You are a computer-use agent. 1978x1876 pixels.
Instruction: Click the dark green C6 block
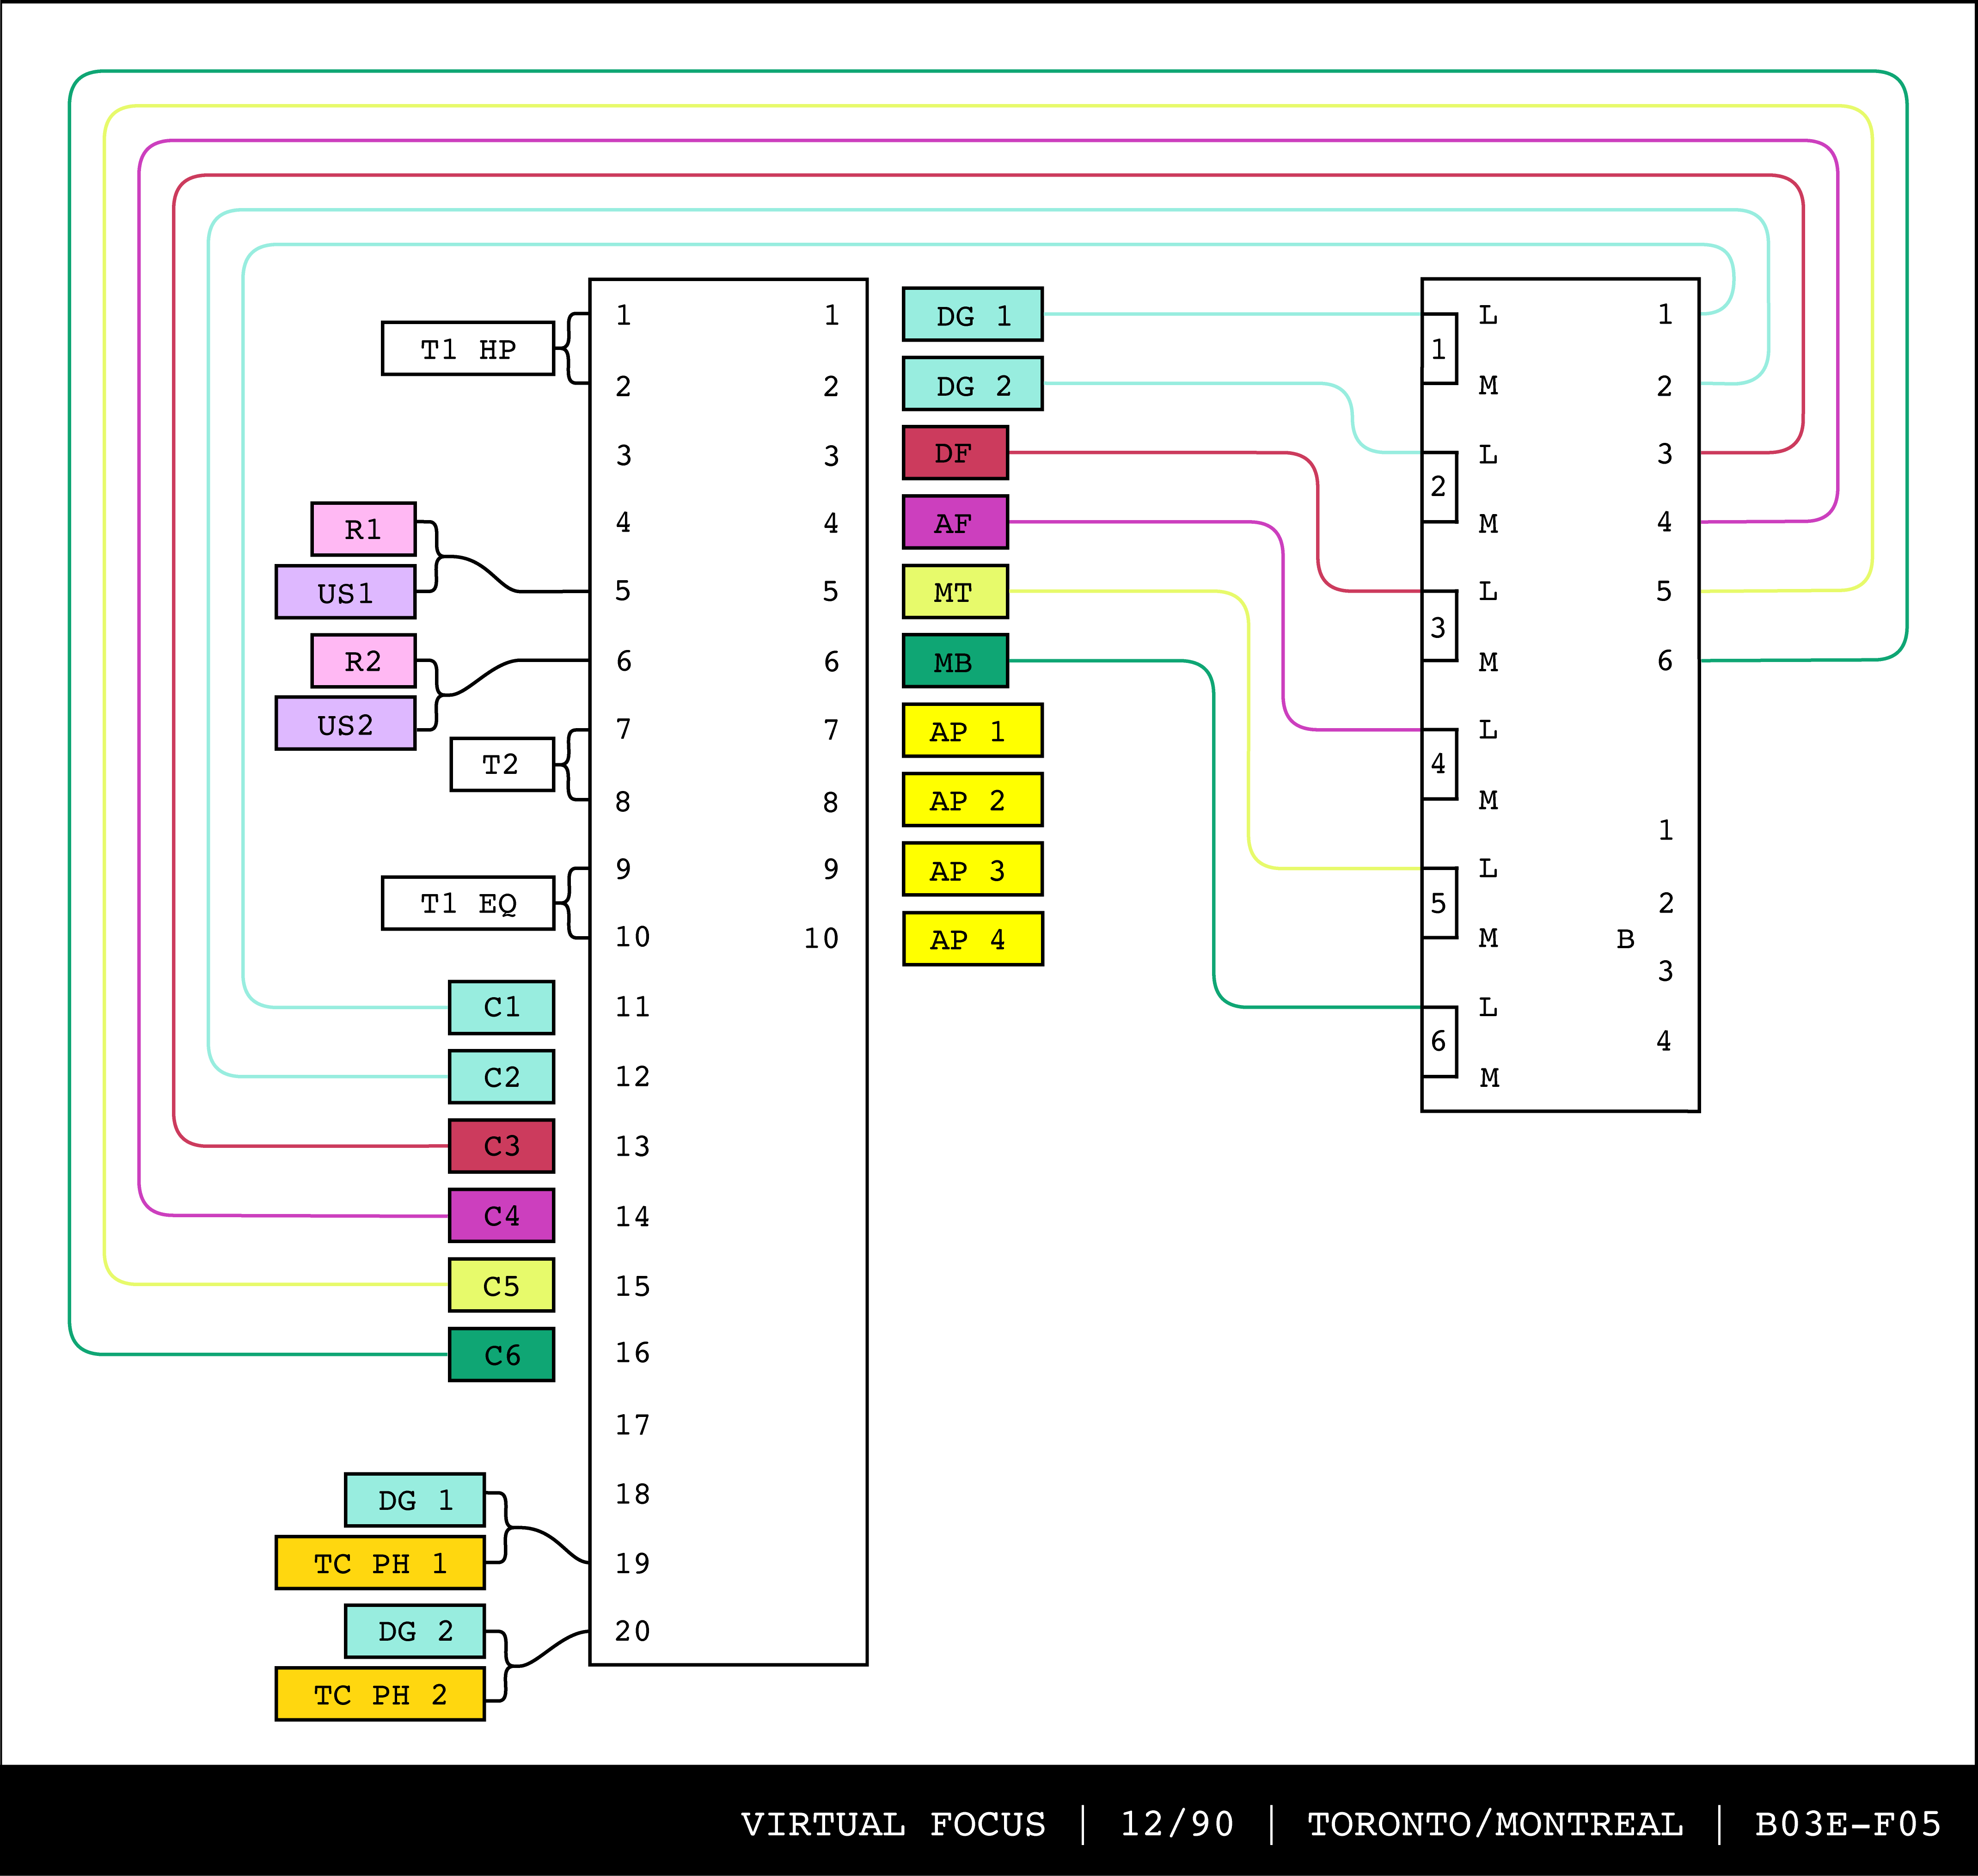[x=501, y=1355]
